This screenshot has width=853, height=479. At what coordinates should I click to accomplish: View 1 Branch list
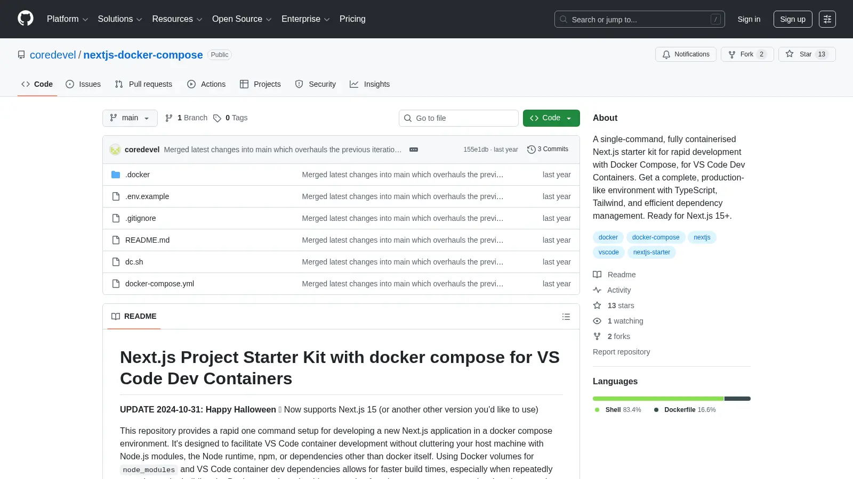[x=186, y=118]
